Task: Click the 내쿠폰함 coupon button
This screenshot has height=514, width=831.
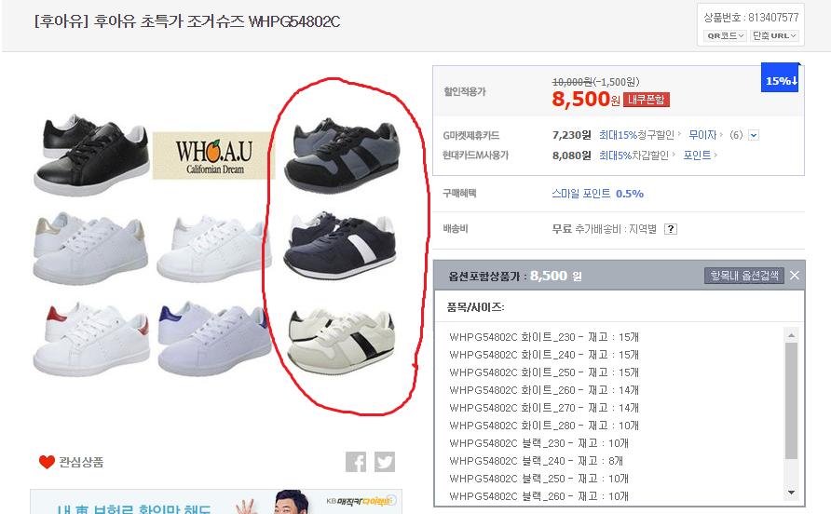Action: (x=646, y=100)
